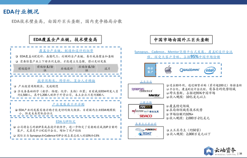Click the 三大巨头 label
Viewport: 247px width, 158px height.
[146, 81]
